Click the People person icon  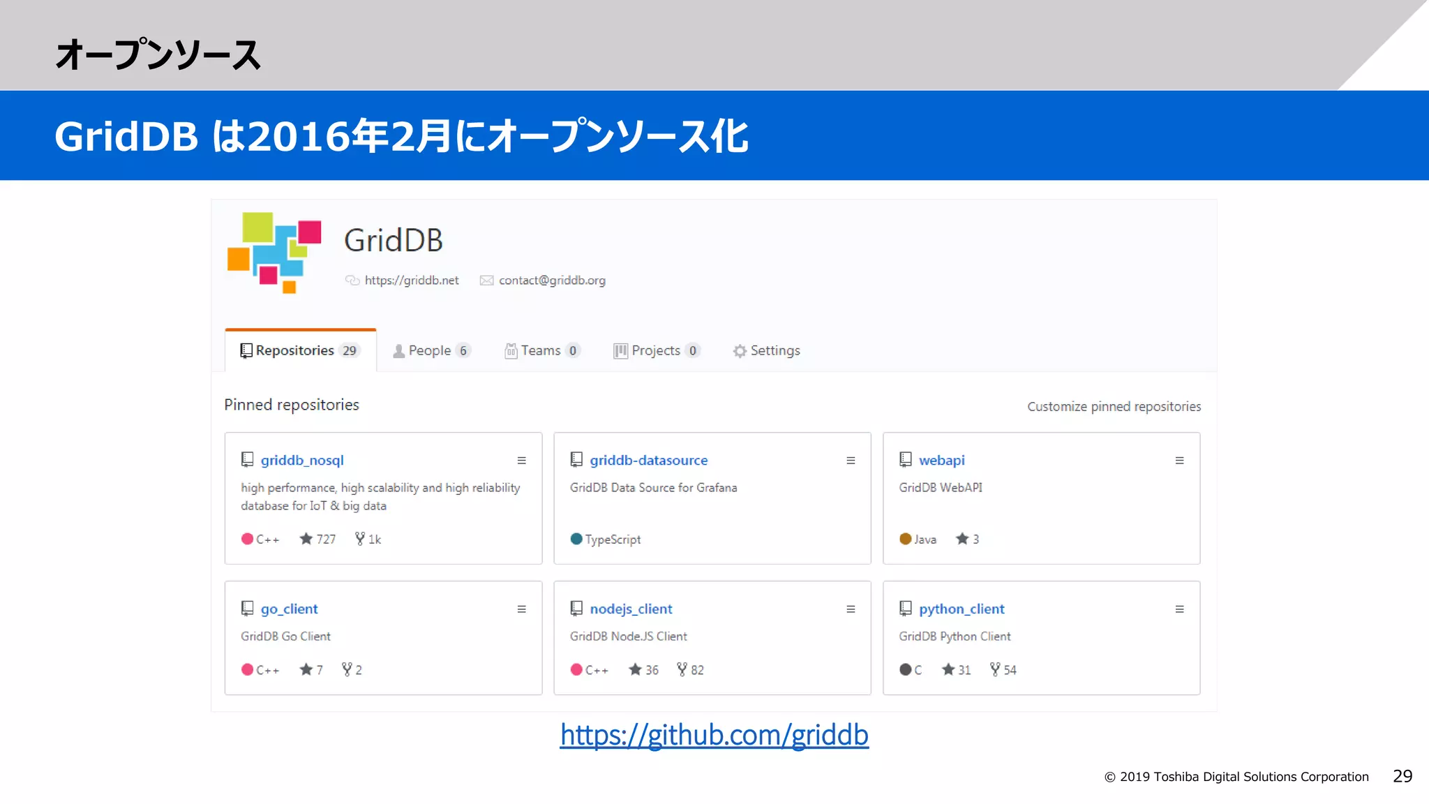click(398, 351)
